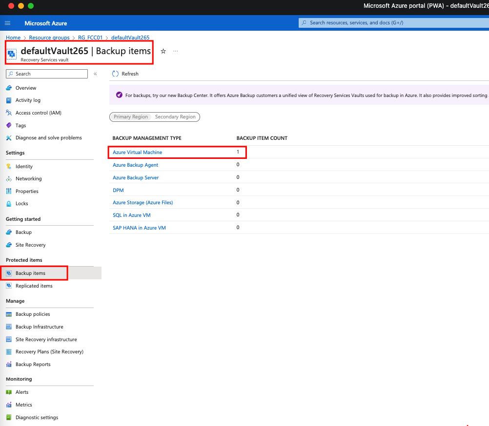Select the Primary Region toggle
The width and height of the screenshot is (489, 426).
click(131, 117)
